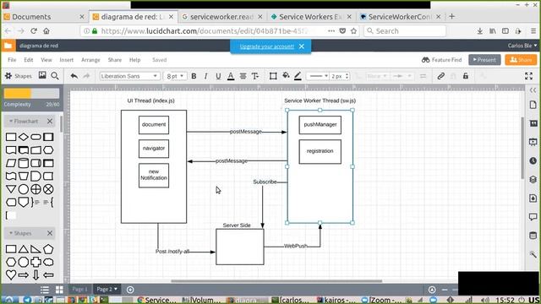Switch to Service Workers browser tab

310,17
